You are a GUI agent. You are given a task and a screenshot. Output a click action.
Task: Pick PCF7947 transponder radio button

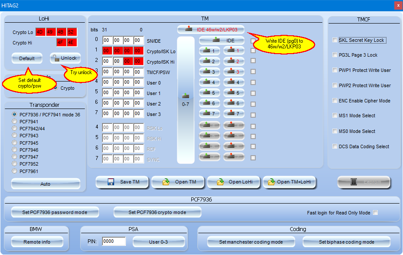[x=14, y=157]
